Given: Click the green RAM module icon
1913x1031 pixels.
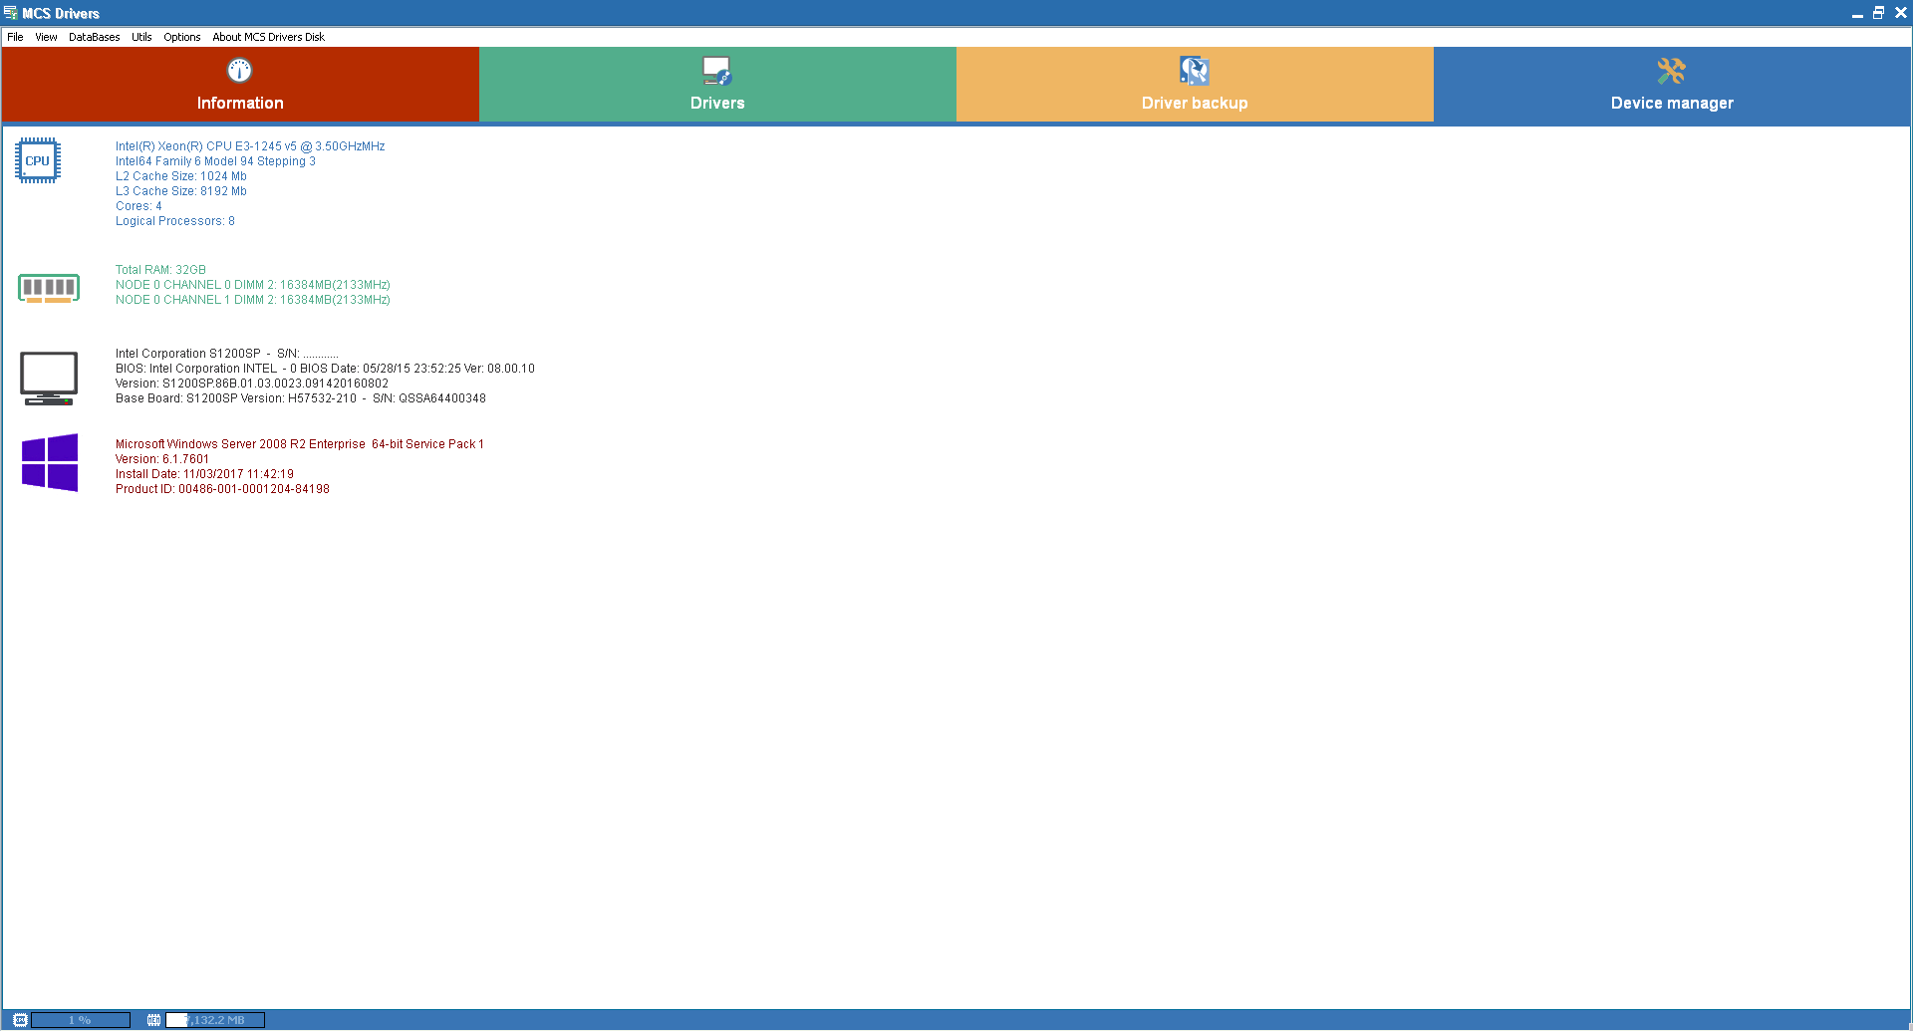Looking at the screenshot, I should [48, 288].
